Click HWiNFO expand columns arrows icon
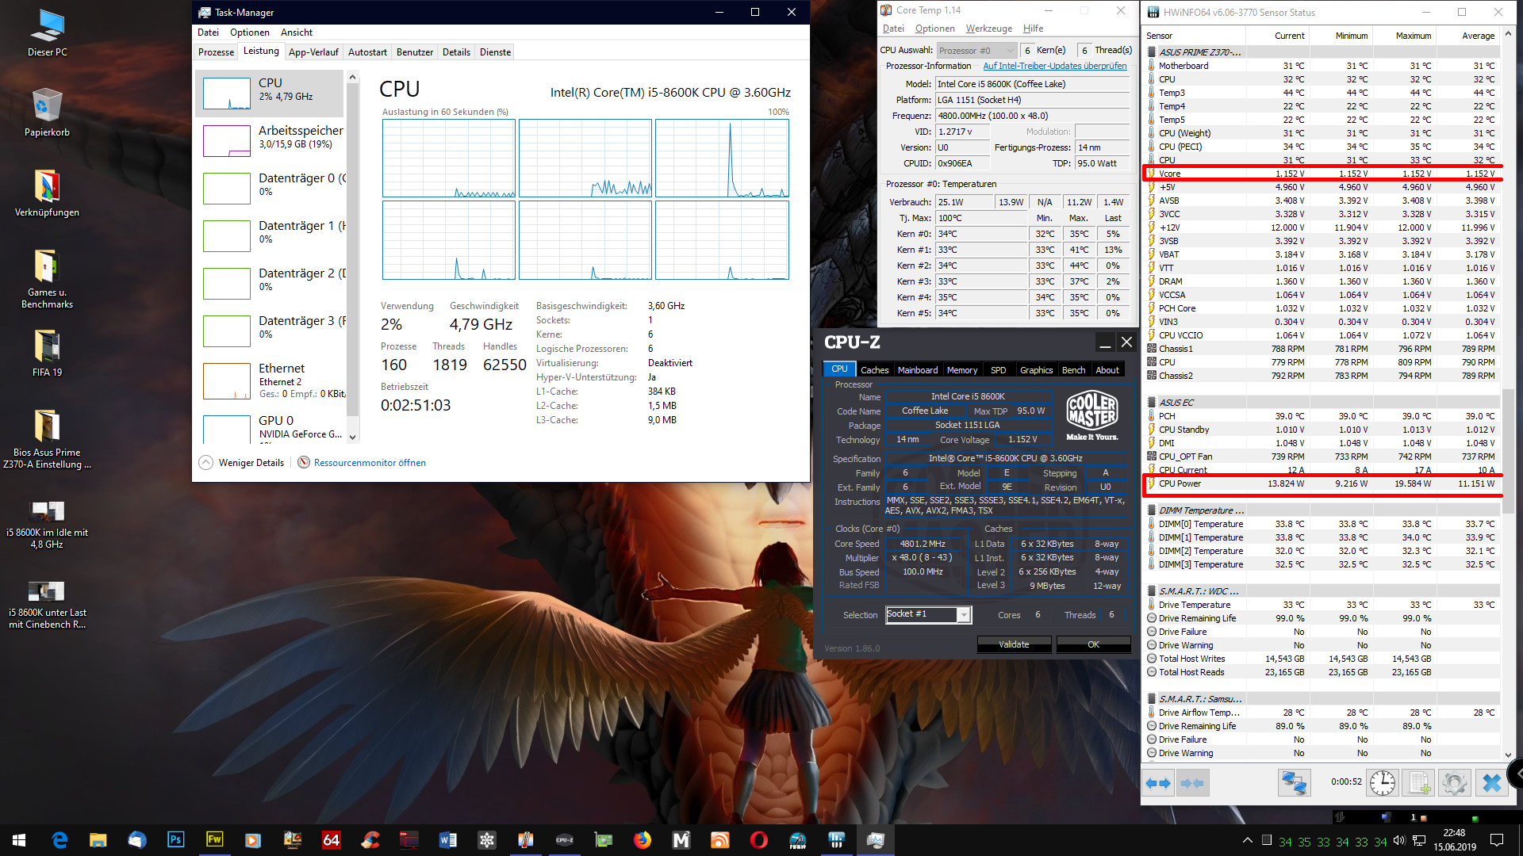 (1158, 783)
